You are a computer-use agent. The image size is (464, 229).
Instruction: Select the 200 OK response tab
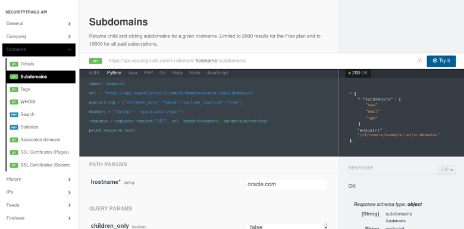click(358, 73)
